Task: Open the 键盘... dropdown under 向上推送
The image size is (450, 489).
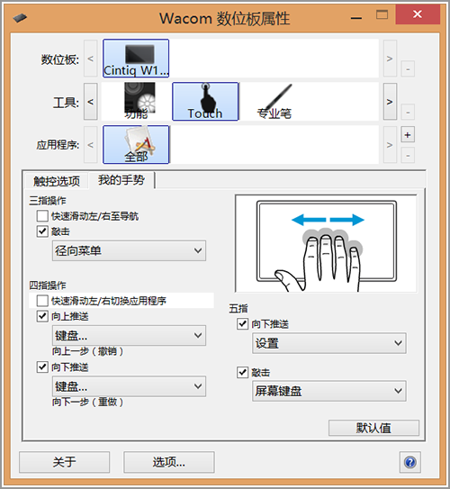Action: click(x=129, y=336)
